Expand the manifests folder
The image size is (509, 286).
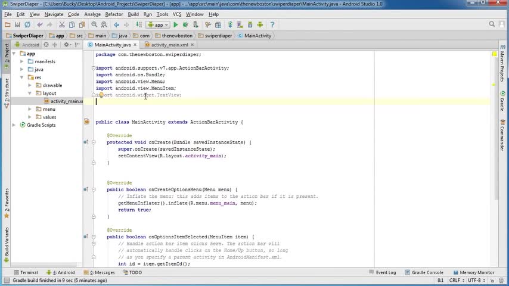coord(21,61)
